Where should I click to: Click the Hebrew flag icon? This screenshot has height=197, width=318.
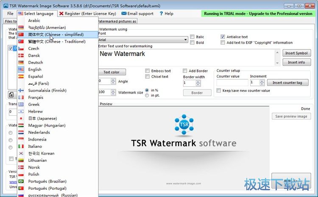(x=21, y=111)
